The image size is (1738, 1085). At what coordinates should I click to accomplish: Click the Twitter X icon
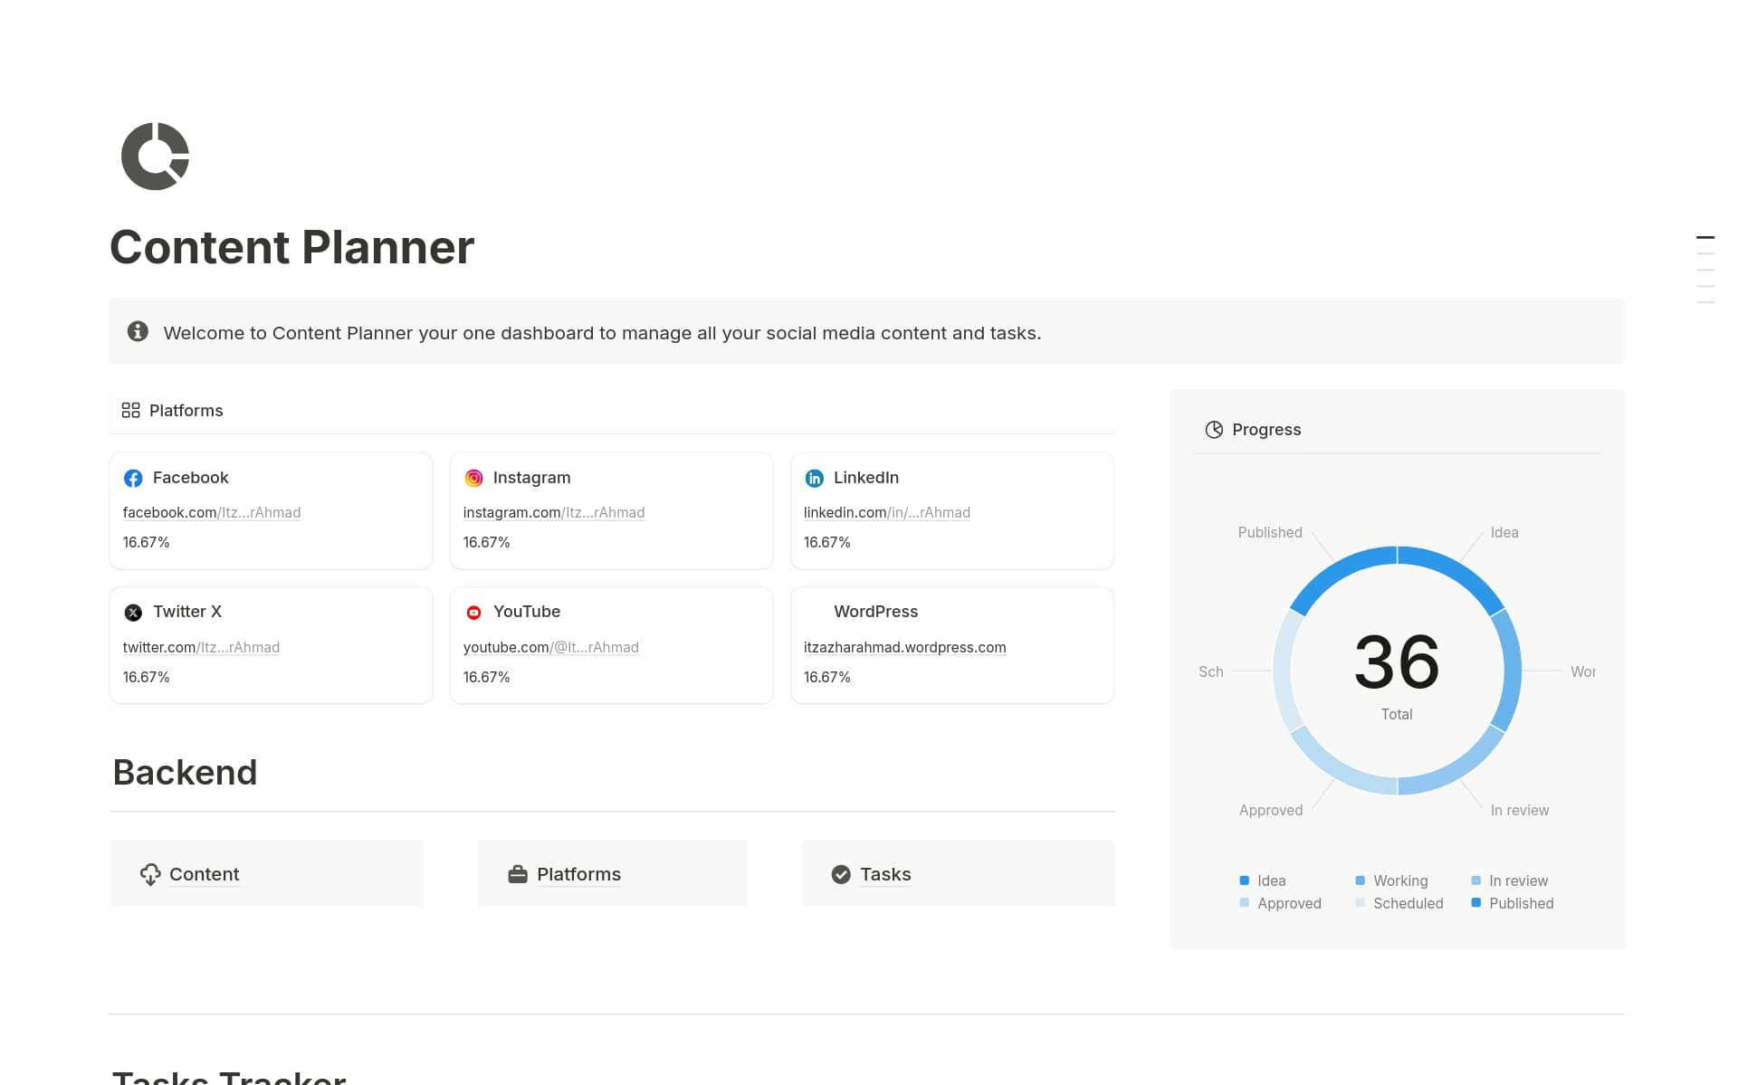click(133, 612)
